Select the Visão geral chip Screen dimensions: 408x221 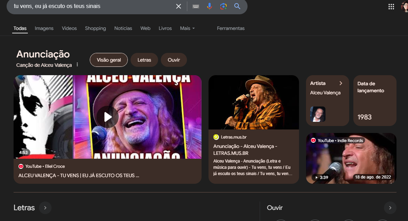[x=109, y=60]
